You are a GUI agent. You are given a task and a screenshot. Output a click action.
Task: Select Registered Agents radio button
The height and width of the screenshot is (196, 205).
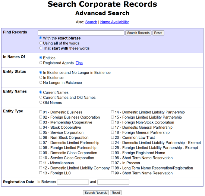tap(41, 63)
